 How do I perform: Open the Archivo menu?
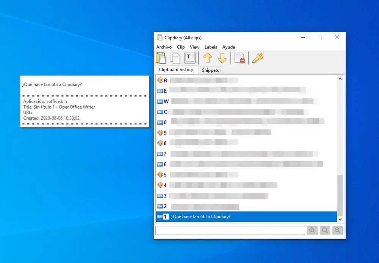tap(164, 47)
